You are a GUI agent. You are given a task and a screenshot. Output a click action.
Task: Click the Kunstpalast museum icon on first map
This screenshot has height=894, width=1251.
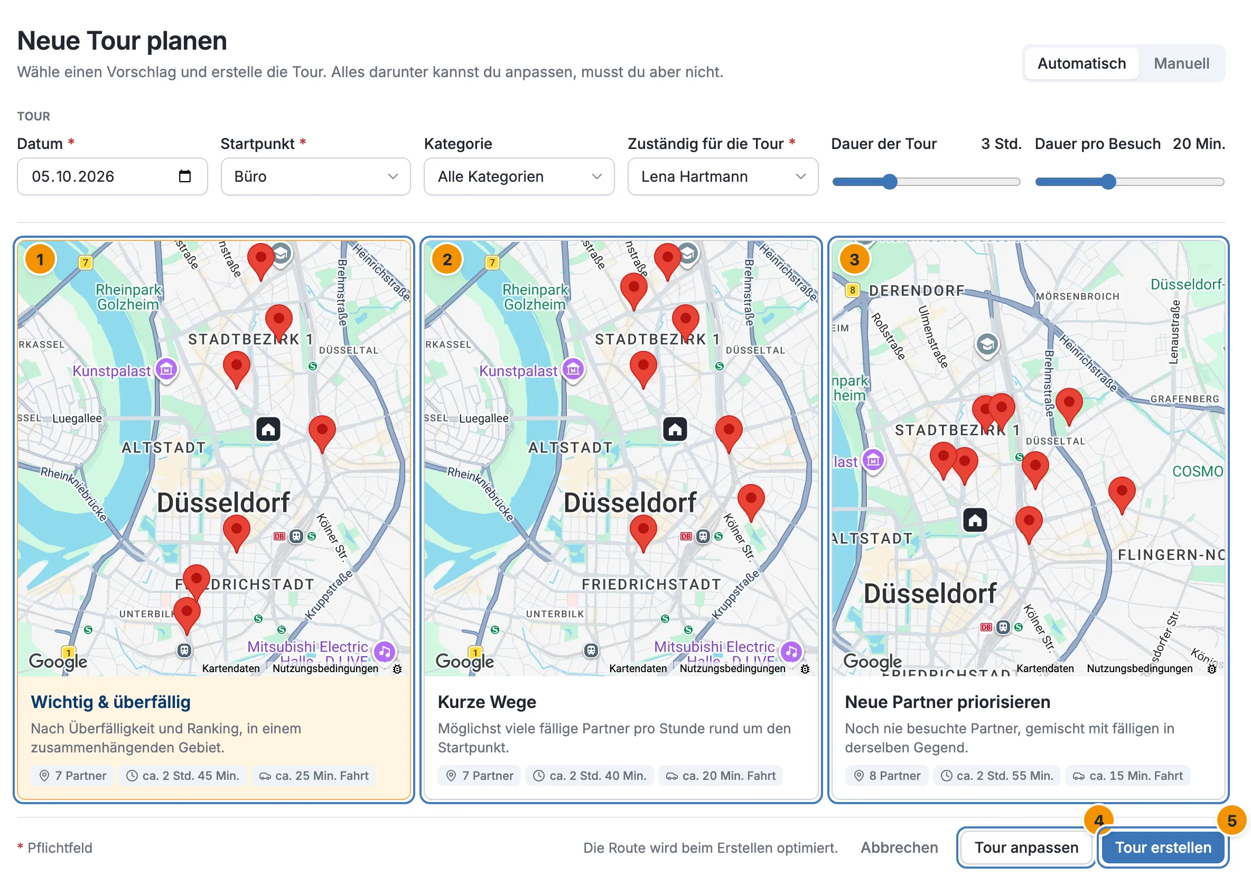pyautogui.click(x=166, y=369)
